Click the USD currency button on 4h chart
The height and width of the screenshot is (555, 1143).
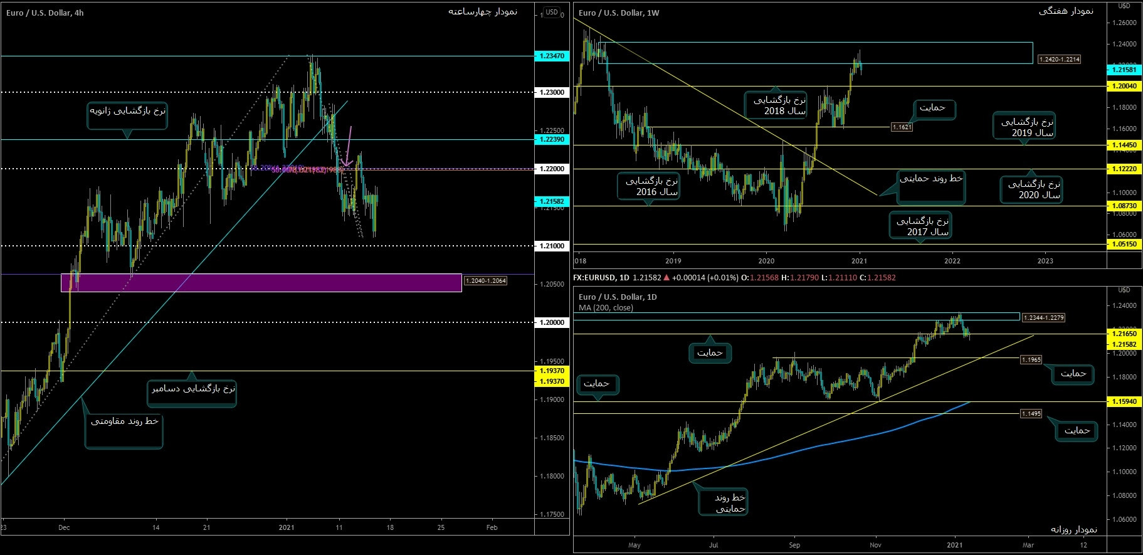[552, 12]
